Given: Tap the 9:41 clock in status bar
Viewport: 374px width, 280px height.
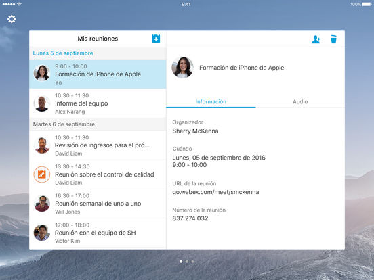Looking at the screenshot, I should pyautogui.click(x=186, y=4).
